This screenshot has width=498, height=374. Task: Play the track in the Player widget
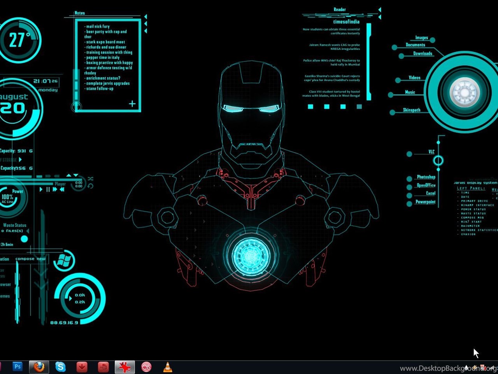point(41,189)
